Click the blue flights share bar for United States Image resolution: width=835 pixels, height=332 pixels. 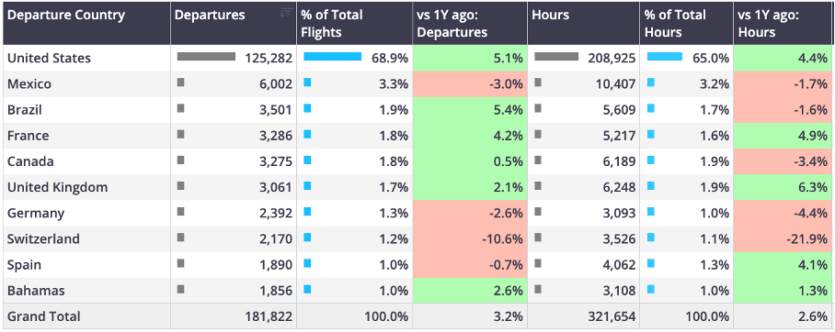(x=332, y=56)
